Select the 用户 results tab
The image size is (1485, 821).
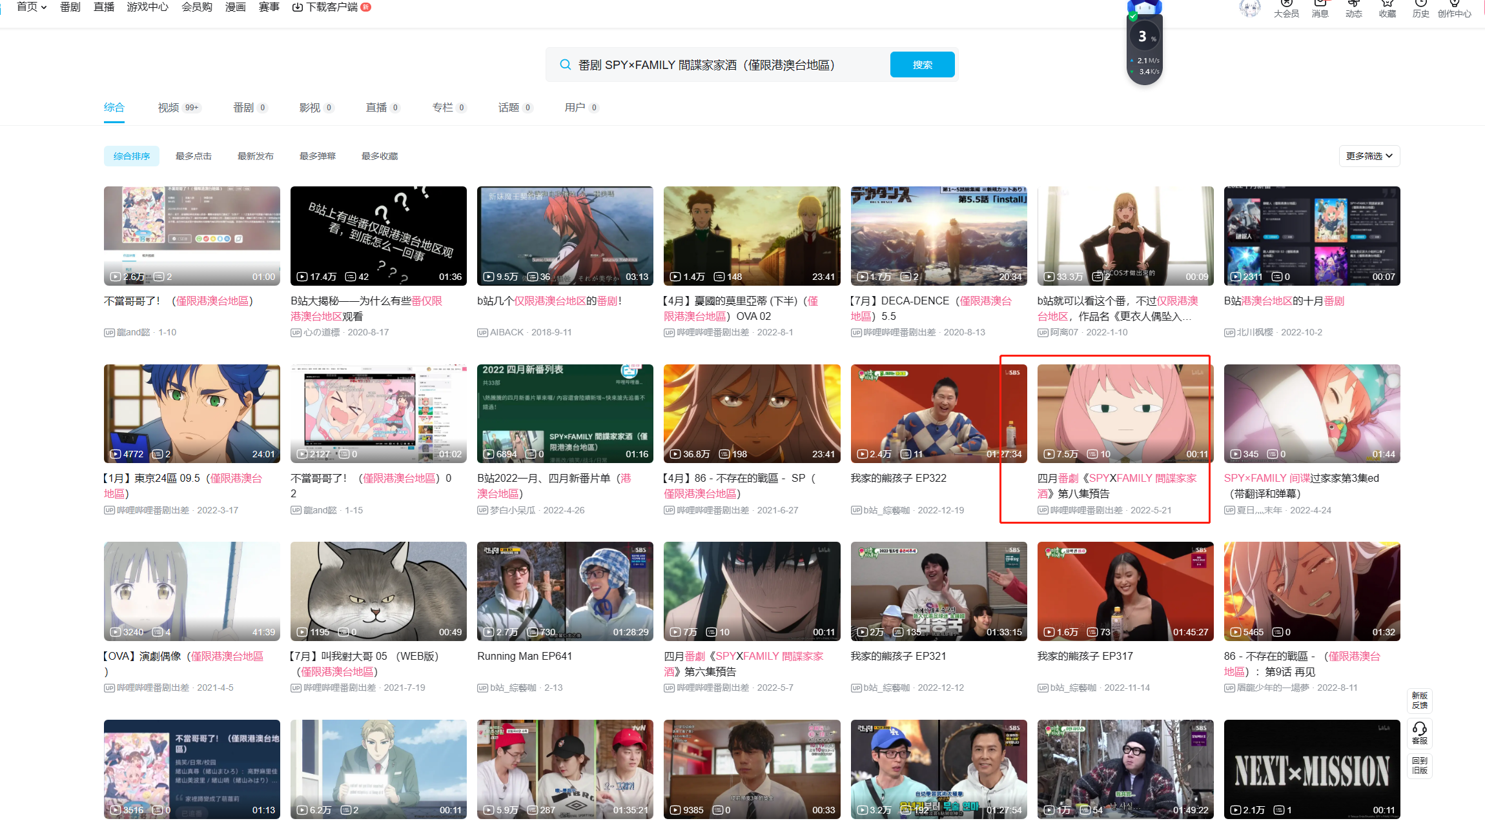coord(582,108)
